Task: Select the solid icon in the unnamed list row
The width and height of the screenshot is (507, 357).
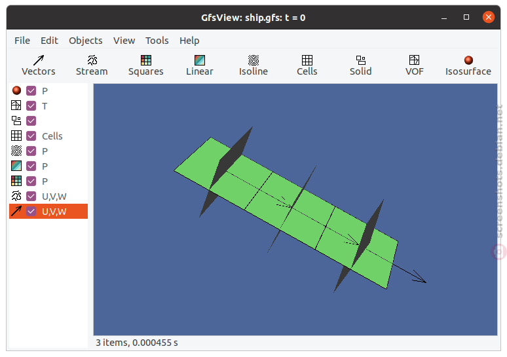Action: tap(16, 121)
